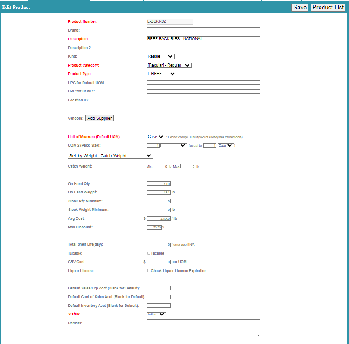Open the Kind dropdown showing Resale
This screenshot has width=349, height=344.
(160, 56)
